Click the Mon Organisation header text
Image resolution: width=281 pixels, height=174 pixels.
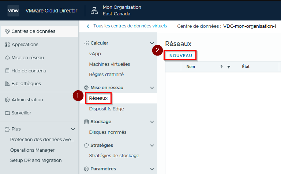tap(122, 7)
